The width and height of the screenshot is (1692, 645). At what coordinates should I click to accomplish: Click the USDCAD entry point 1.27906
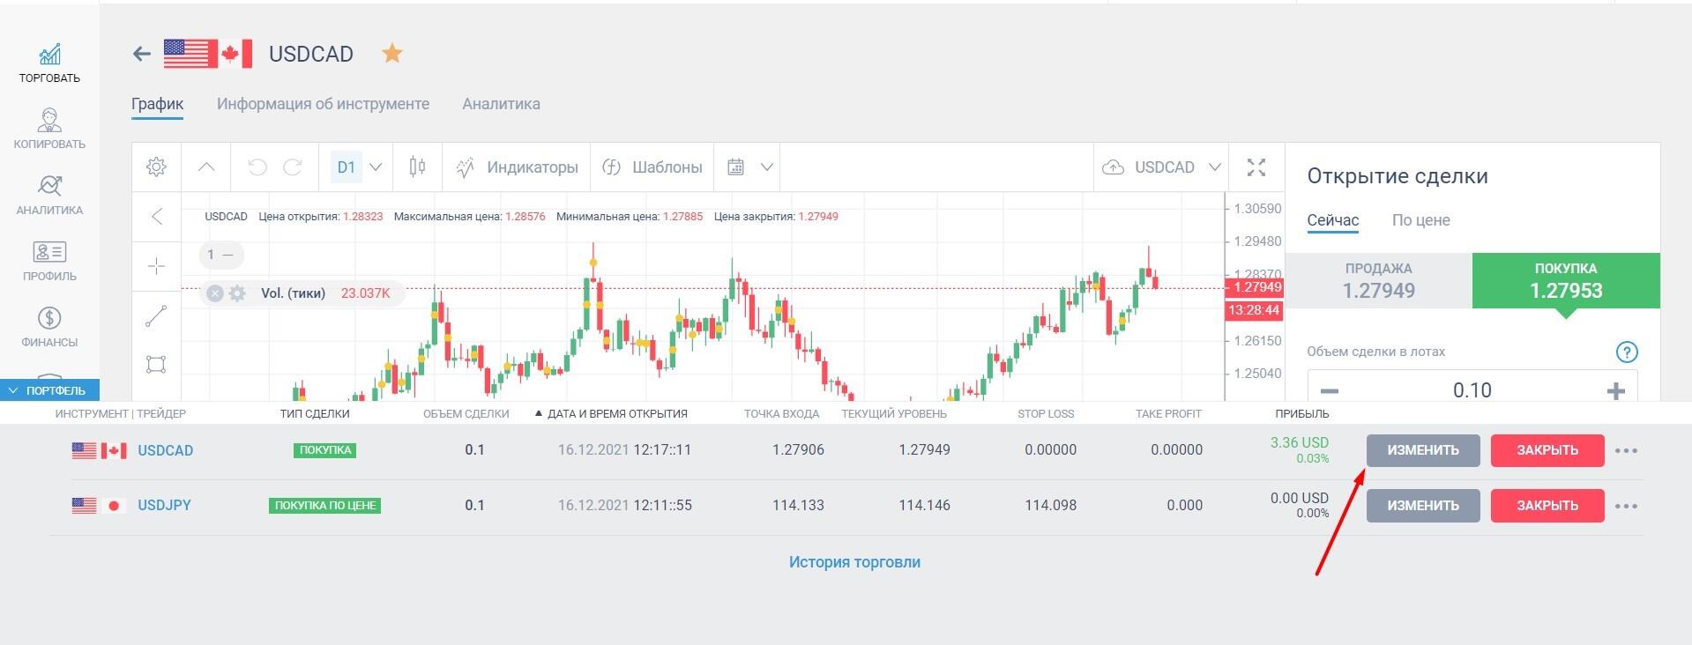[x=798, y=450]
